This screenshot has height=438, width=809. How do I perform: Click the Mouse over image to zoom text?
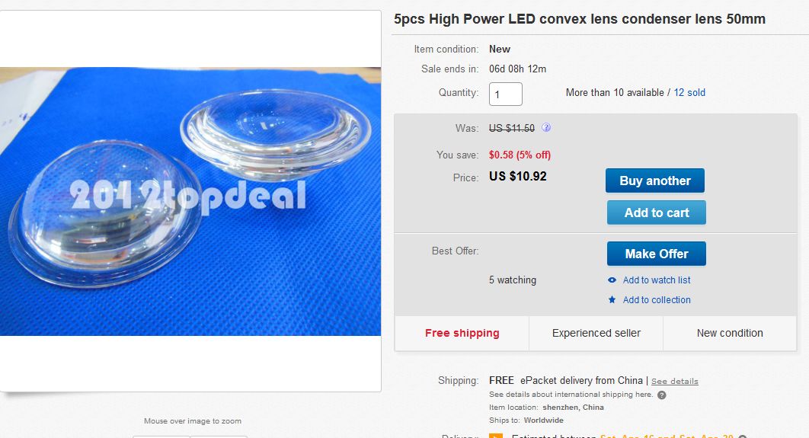coord(192,420)
